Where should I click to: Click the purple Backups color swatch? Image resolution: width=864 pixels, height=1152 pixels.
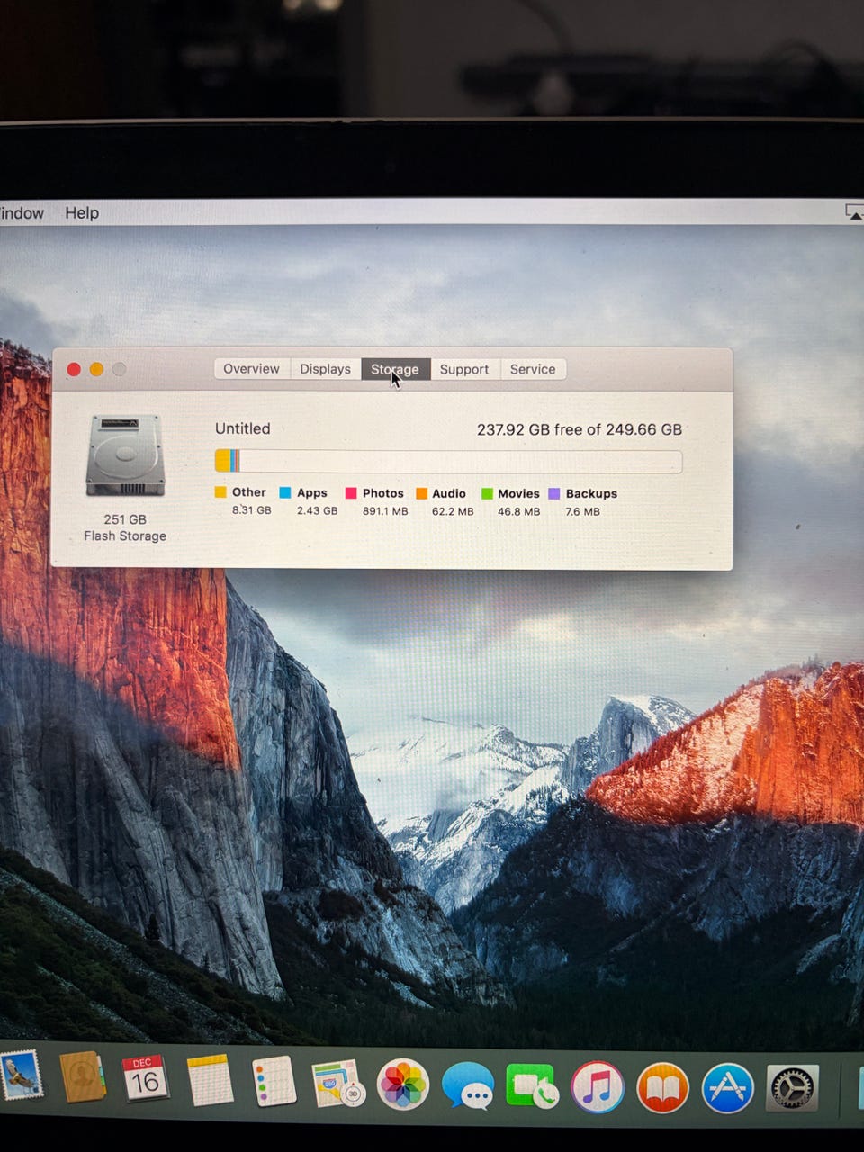554,493
